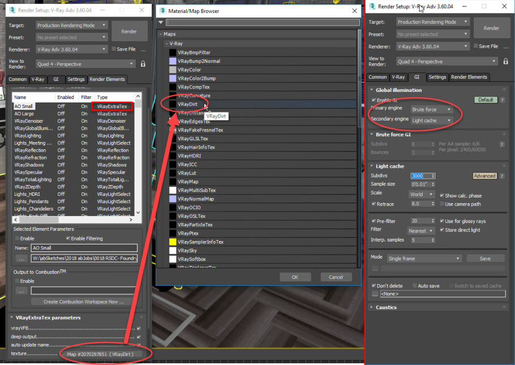Switch to Settings tab in right Render Setup
Image resolution: width=515 pixels, height=365 pixels.
437,77
